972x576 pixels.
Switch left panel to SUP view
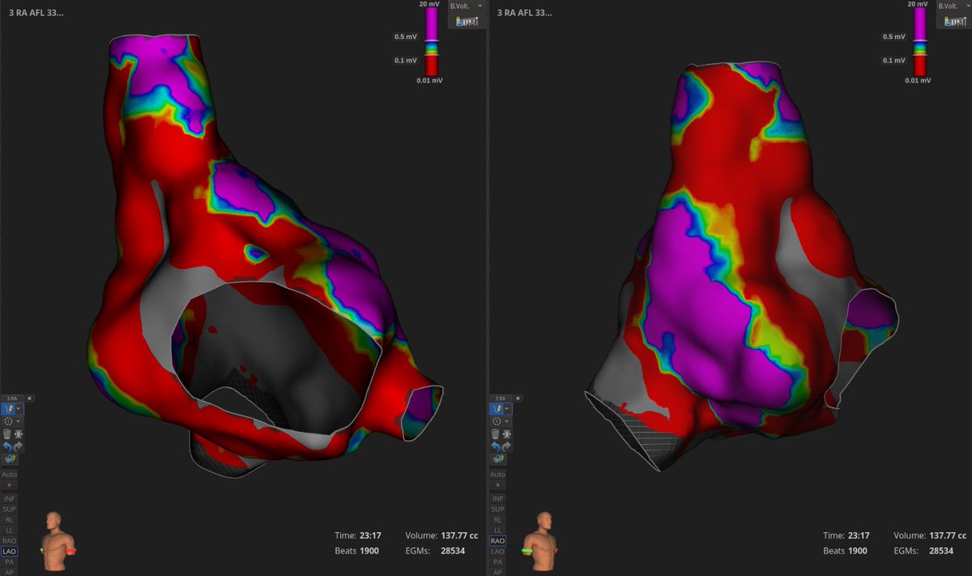[x=10, y=509]
